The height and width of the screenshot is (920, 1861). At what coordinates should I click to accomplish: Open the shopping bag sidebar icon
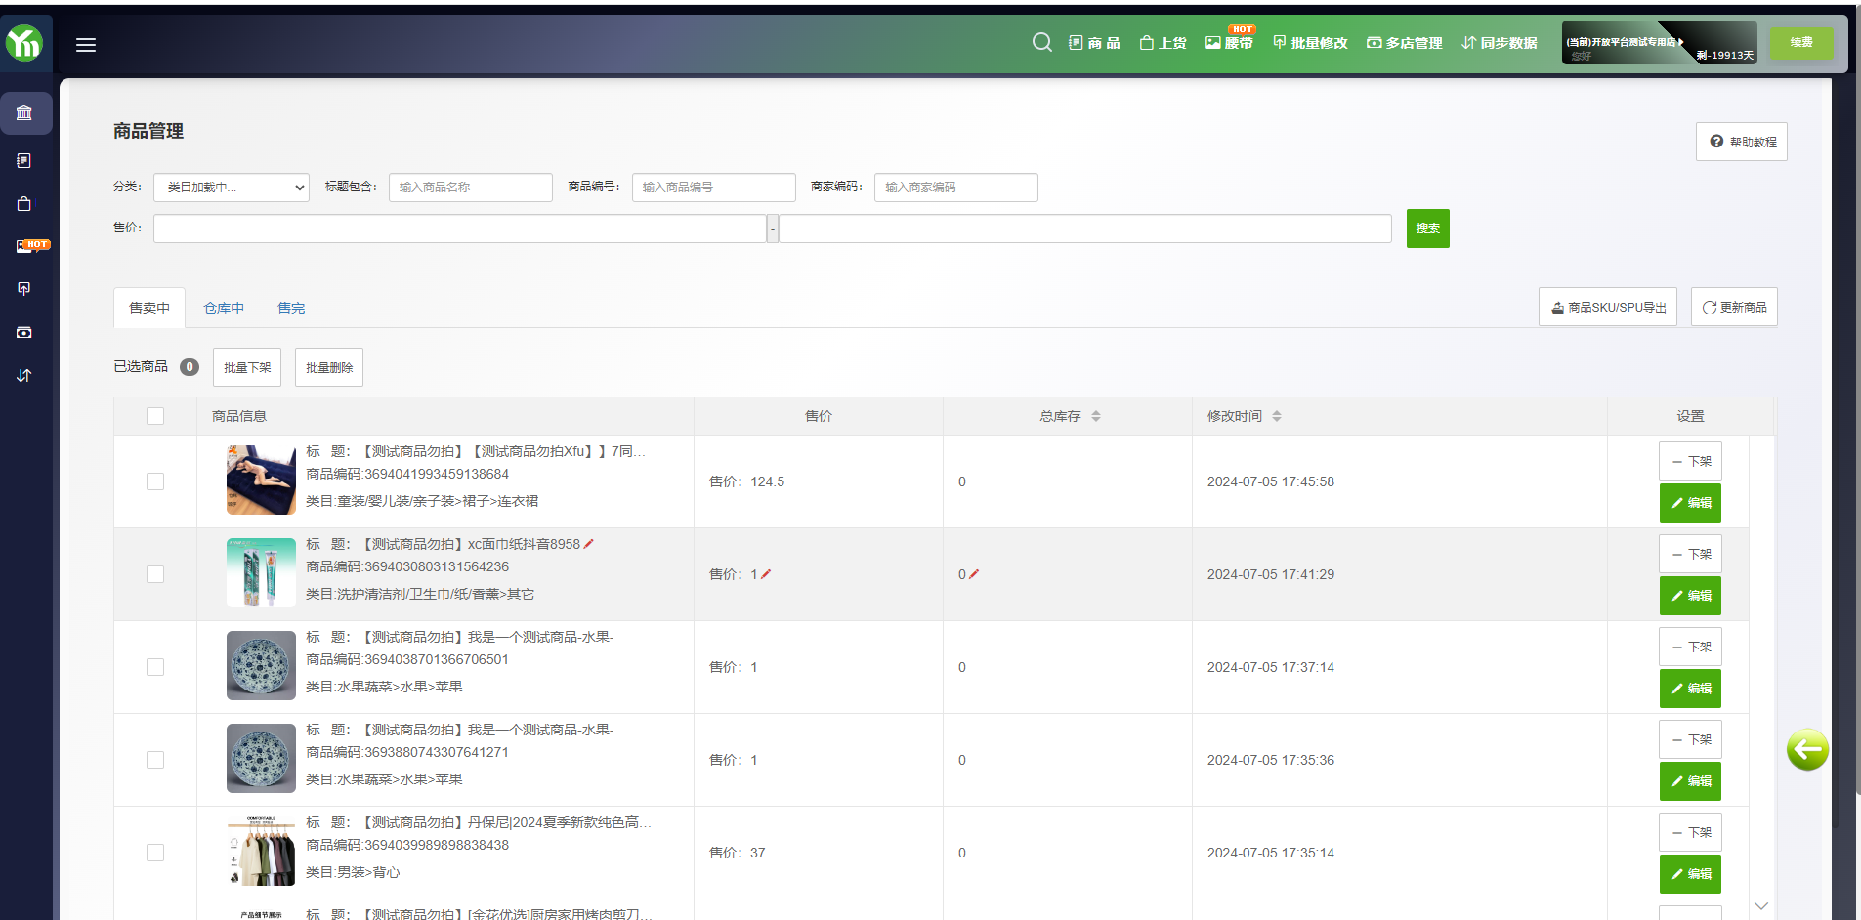pyautogui.click(x=24, y=204)
